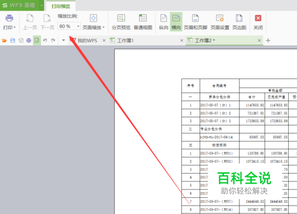This screenshot has height=214, width=297.
Task: Click the open folder icon
Action: click(x=4, y=40)
